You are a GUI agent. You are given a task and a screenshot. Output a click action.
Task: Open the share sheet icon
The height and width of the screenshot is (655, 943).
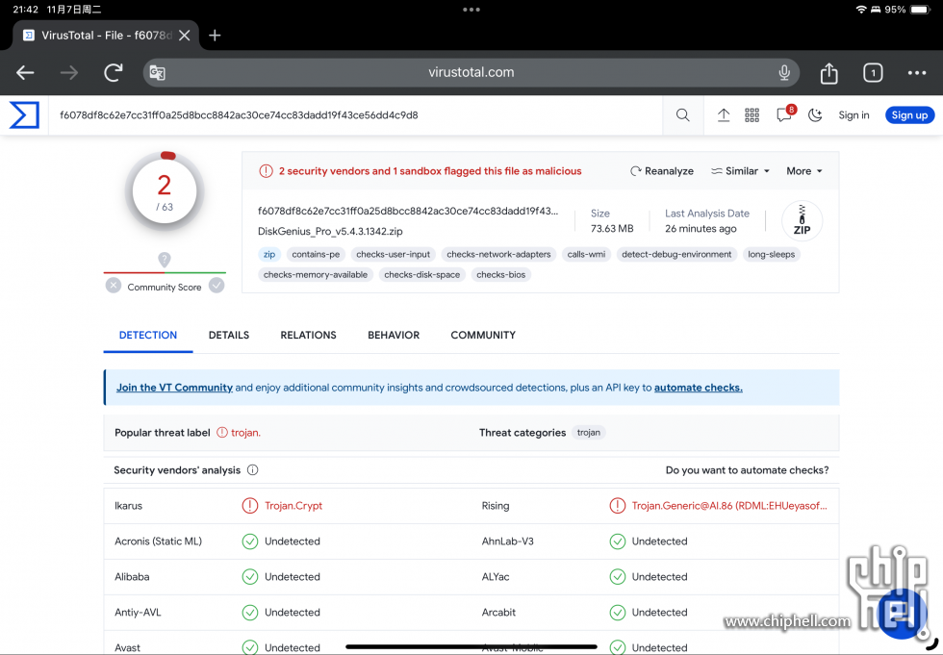tap(828, 73)
